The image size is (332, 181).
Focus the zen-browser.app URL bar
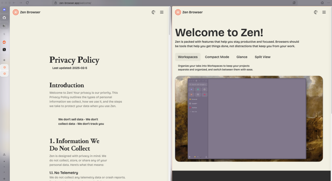175,3
